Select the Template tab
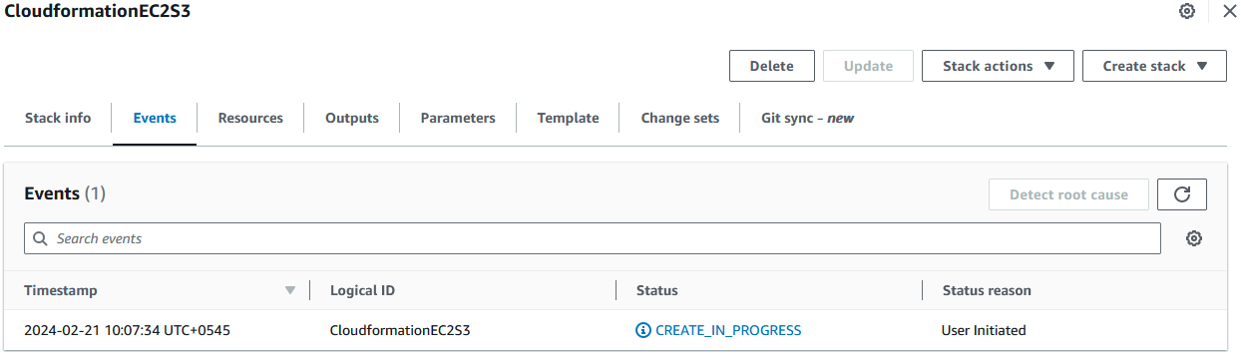Viewport: 1241px width, 364px height. tap(568, 118)
